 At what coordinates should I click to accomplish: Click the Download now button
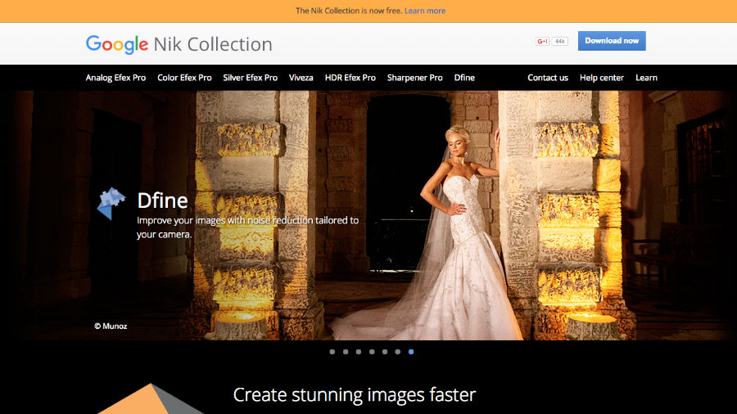[x=612, y=41]
